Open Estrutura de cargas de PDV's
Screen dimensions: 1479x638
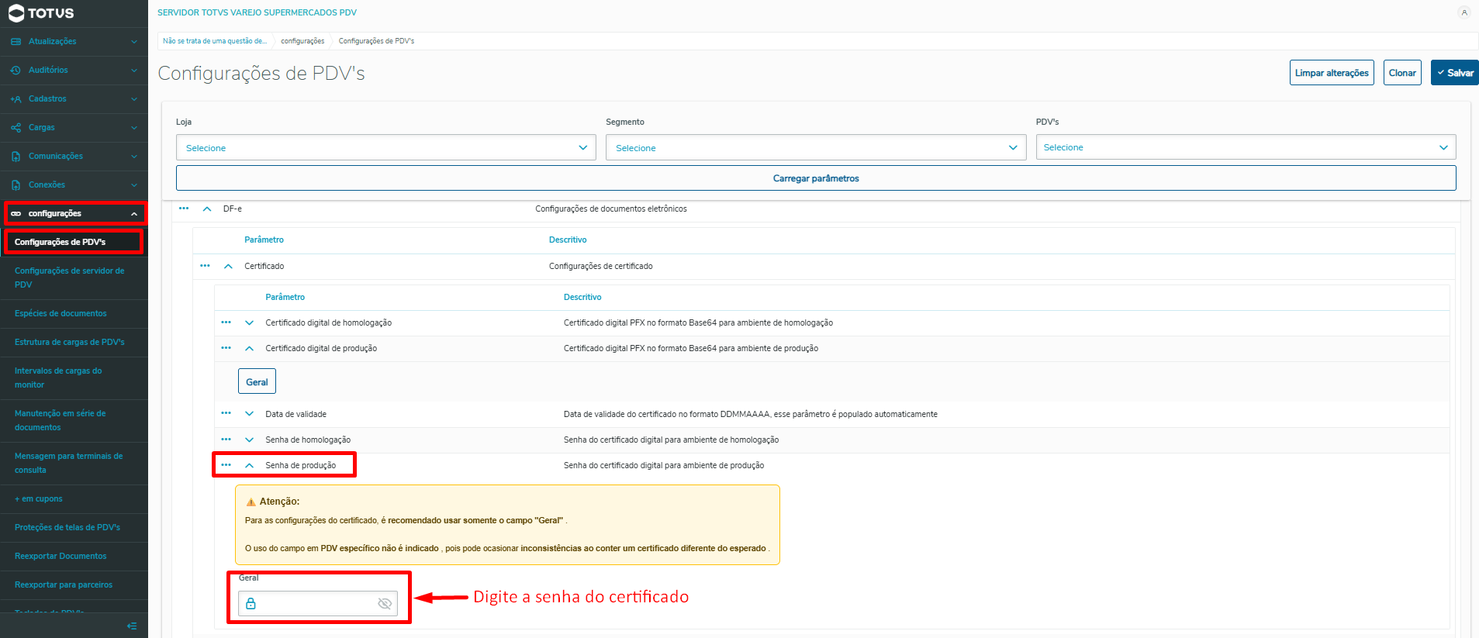(74, 343)
